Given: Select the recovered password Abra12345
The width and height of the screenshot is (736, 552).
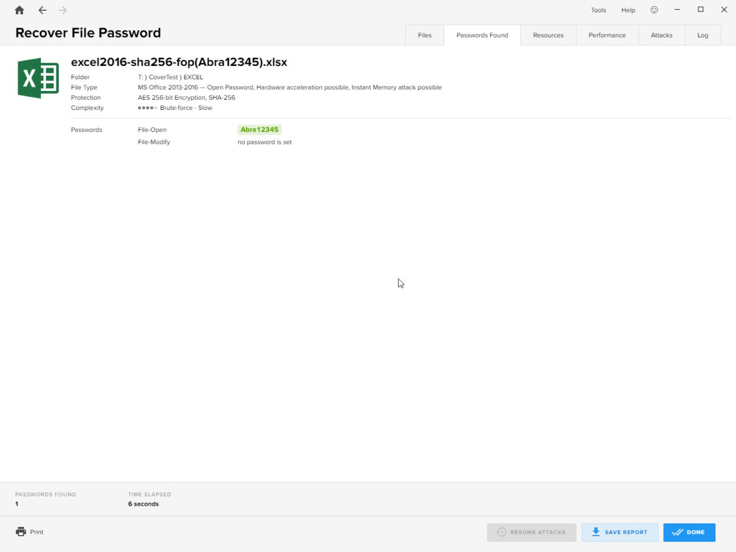Looking at the screenshot, I should 260,129.
